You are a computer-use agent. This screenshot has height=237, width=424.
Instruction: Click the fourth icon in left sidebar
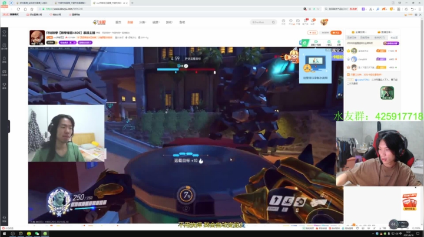pos(4,73)
